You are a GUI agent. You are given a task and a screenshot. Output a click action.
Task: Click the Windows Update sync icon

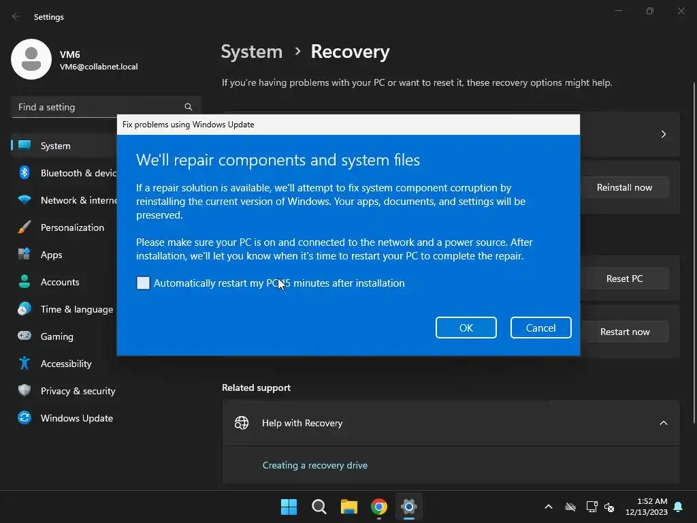tap(25, 417)
